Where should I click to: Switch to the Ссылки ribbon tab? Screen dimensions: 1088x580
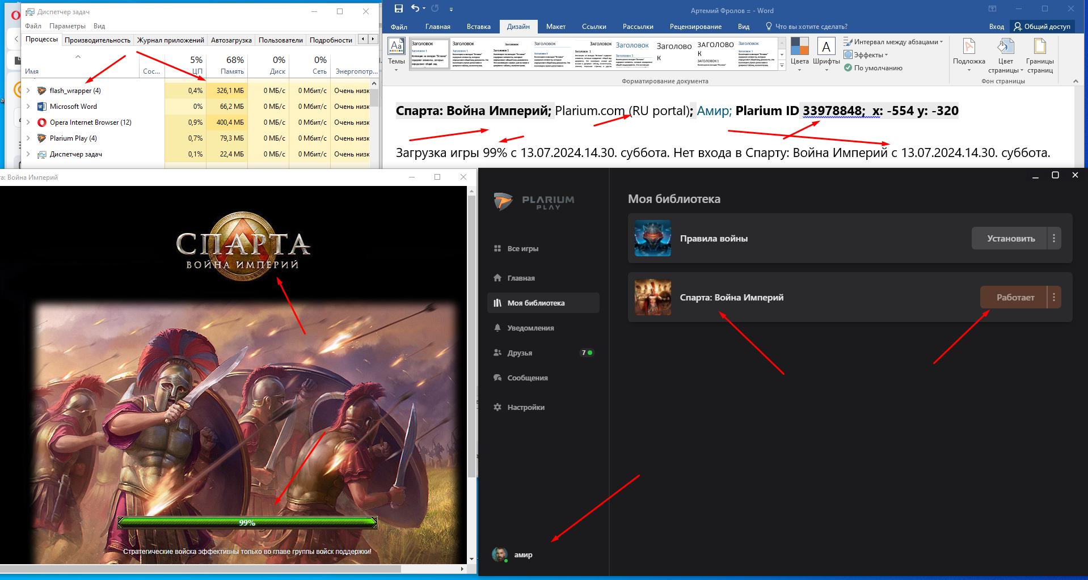[x=594, y=27]
